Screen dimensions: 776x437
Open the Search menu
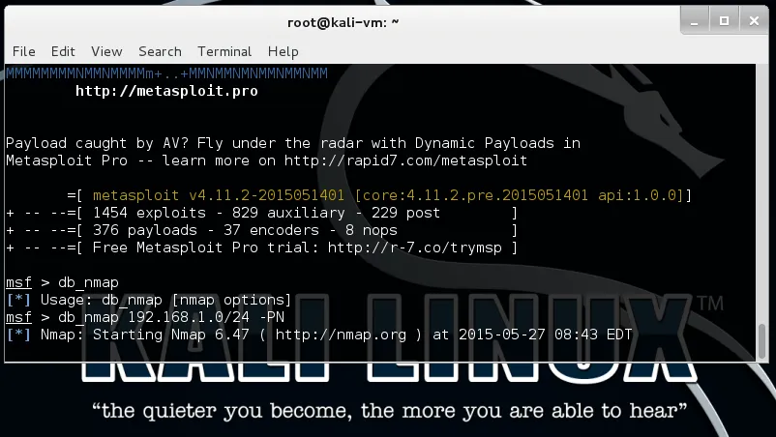(160, 51)
